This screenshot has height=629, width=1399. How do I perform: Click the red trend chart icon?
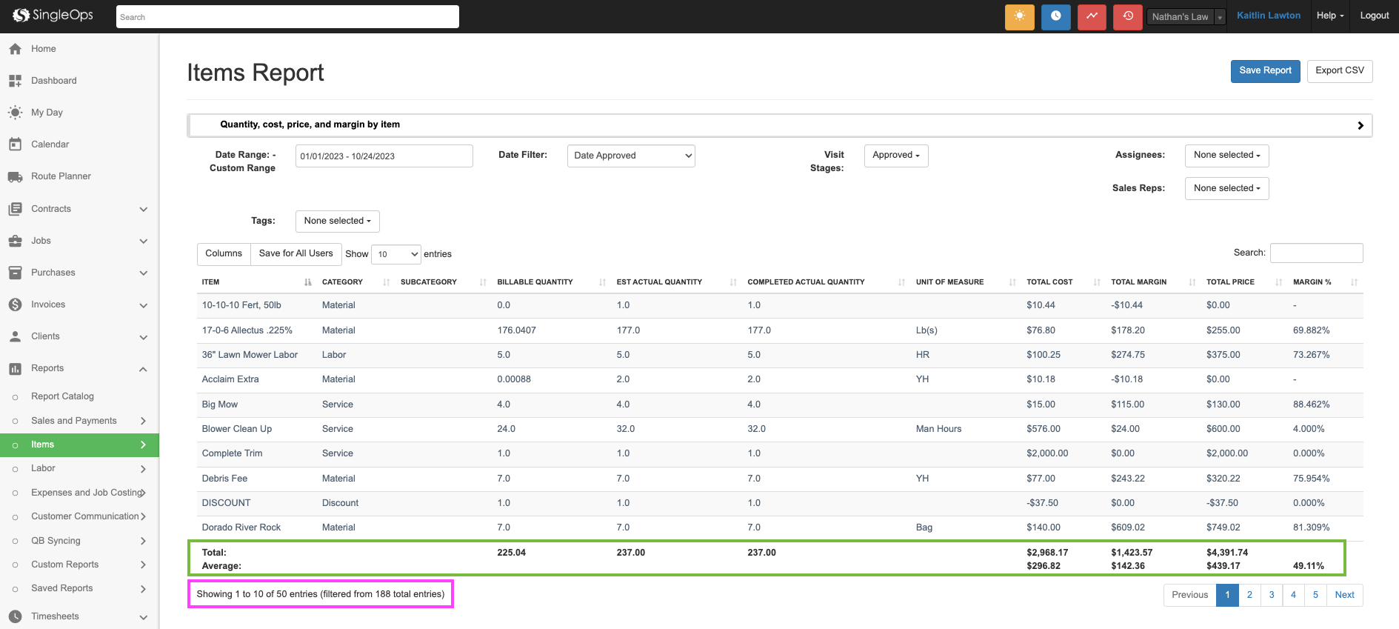point(1092,16)
